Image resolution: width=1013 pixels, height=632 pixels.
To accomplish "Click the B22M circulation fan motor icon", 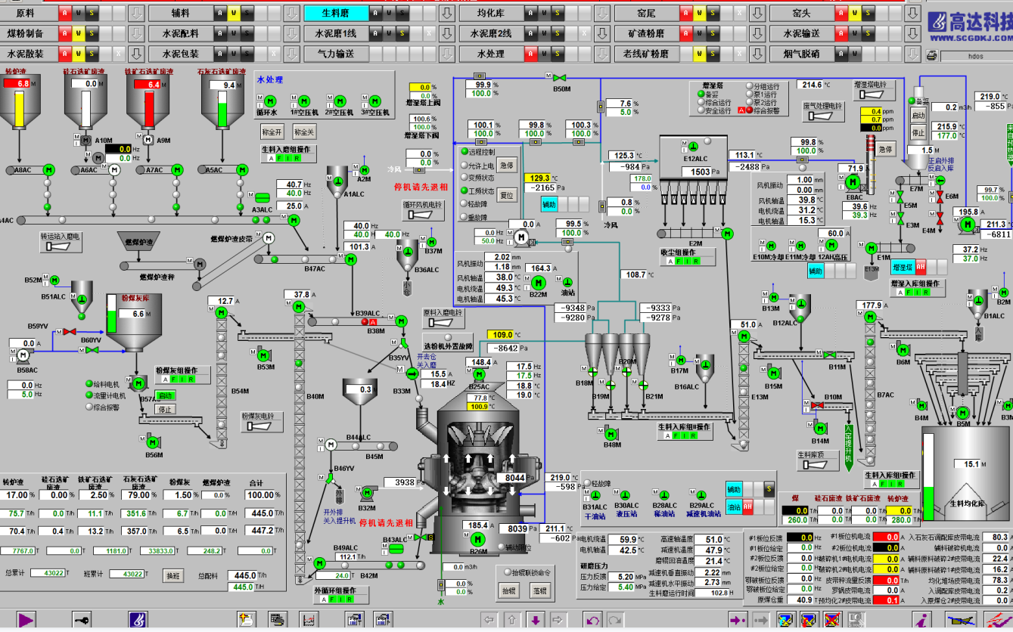I will 539,283.
